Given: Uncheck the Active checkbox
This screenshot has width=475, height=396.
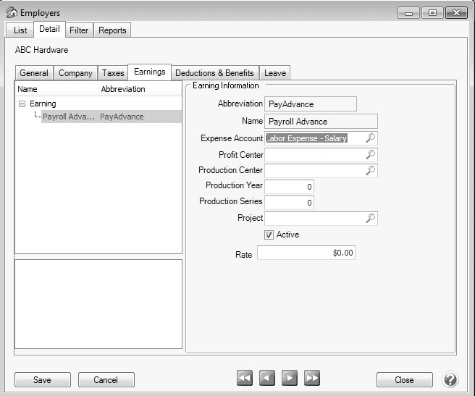Looking at the screenshot, I should point(269,235).
